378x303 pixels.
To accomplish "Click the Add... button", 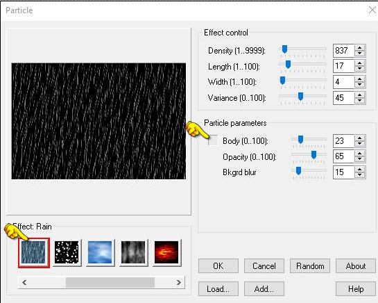I will tap(264, 288).
